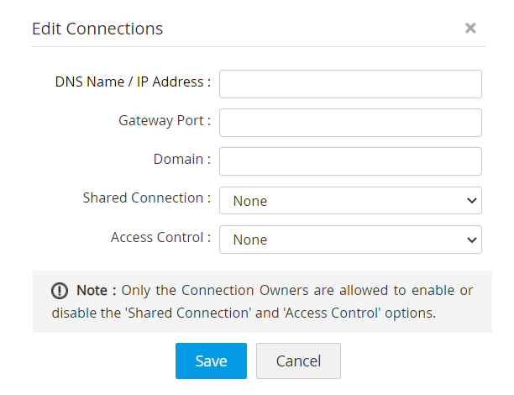Select the Domain text box
Viewport: 514px width, 395px height.
pyautogui.click(x=350, y=161)
